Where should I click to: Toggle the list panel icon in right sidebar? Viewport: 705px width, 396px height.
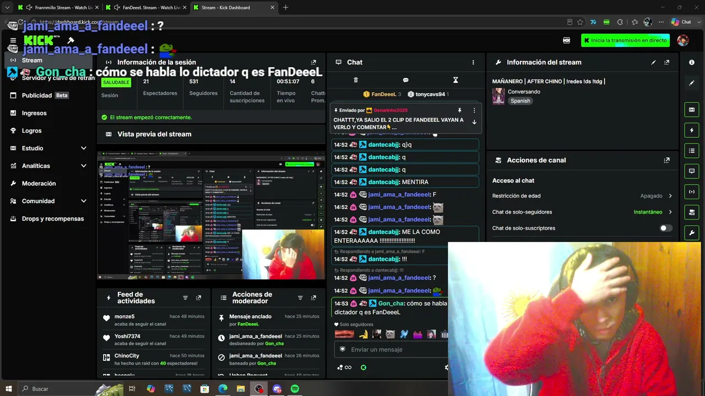692,151
